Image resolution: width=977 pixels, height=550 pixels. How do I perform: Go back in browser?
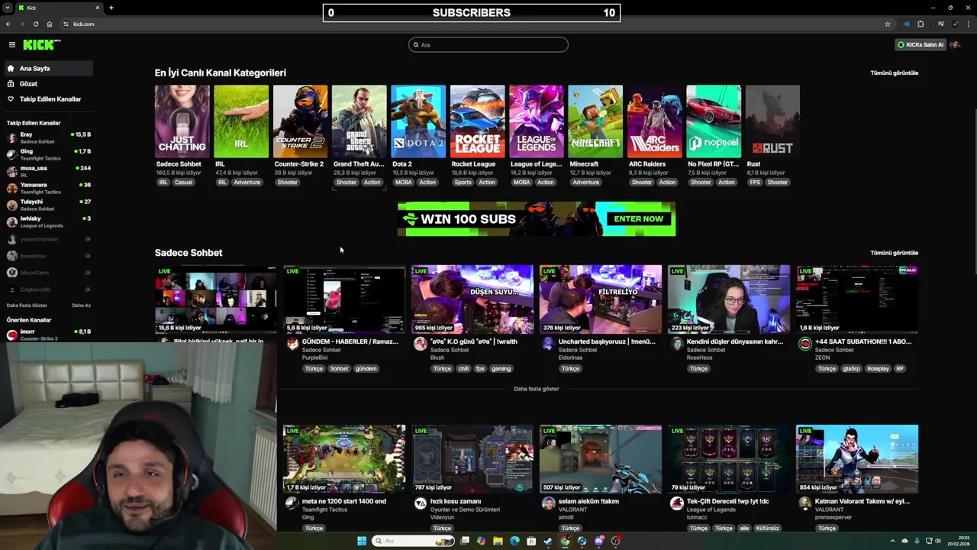pyautogui.click(x=8, y=24)
